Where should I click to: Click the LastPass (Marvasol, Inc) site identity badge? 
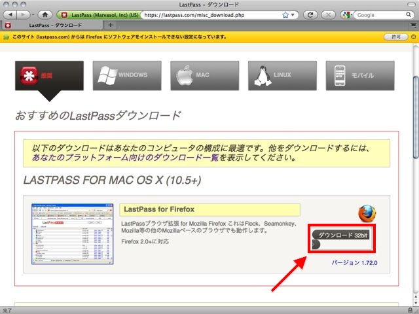[99, 15]
